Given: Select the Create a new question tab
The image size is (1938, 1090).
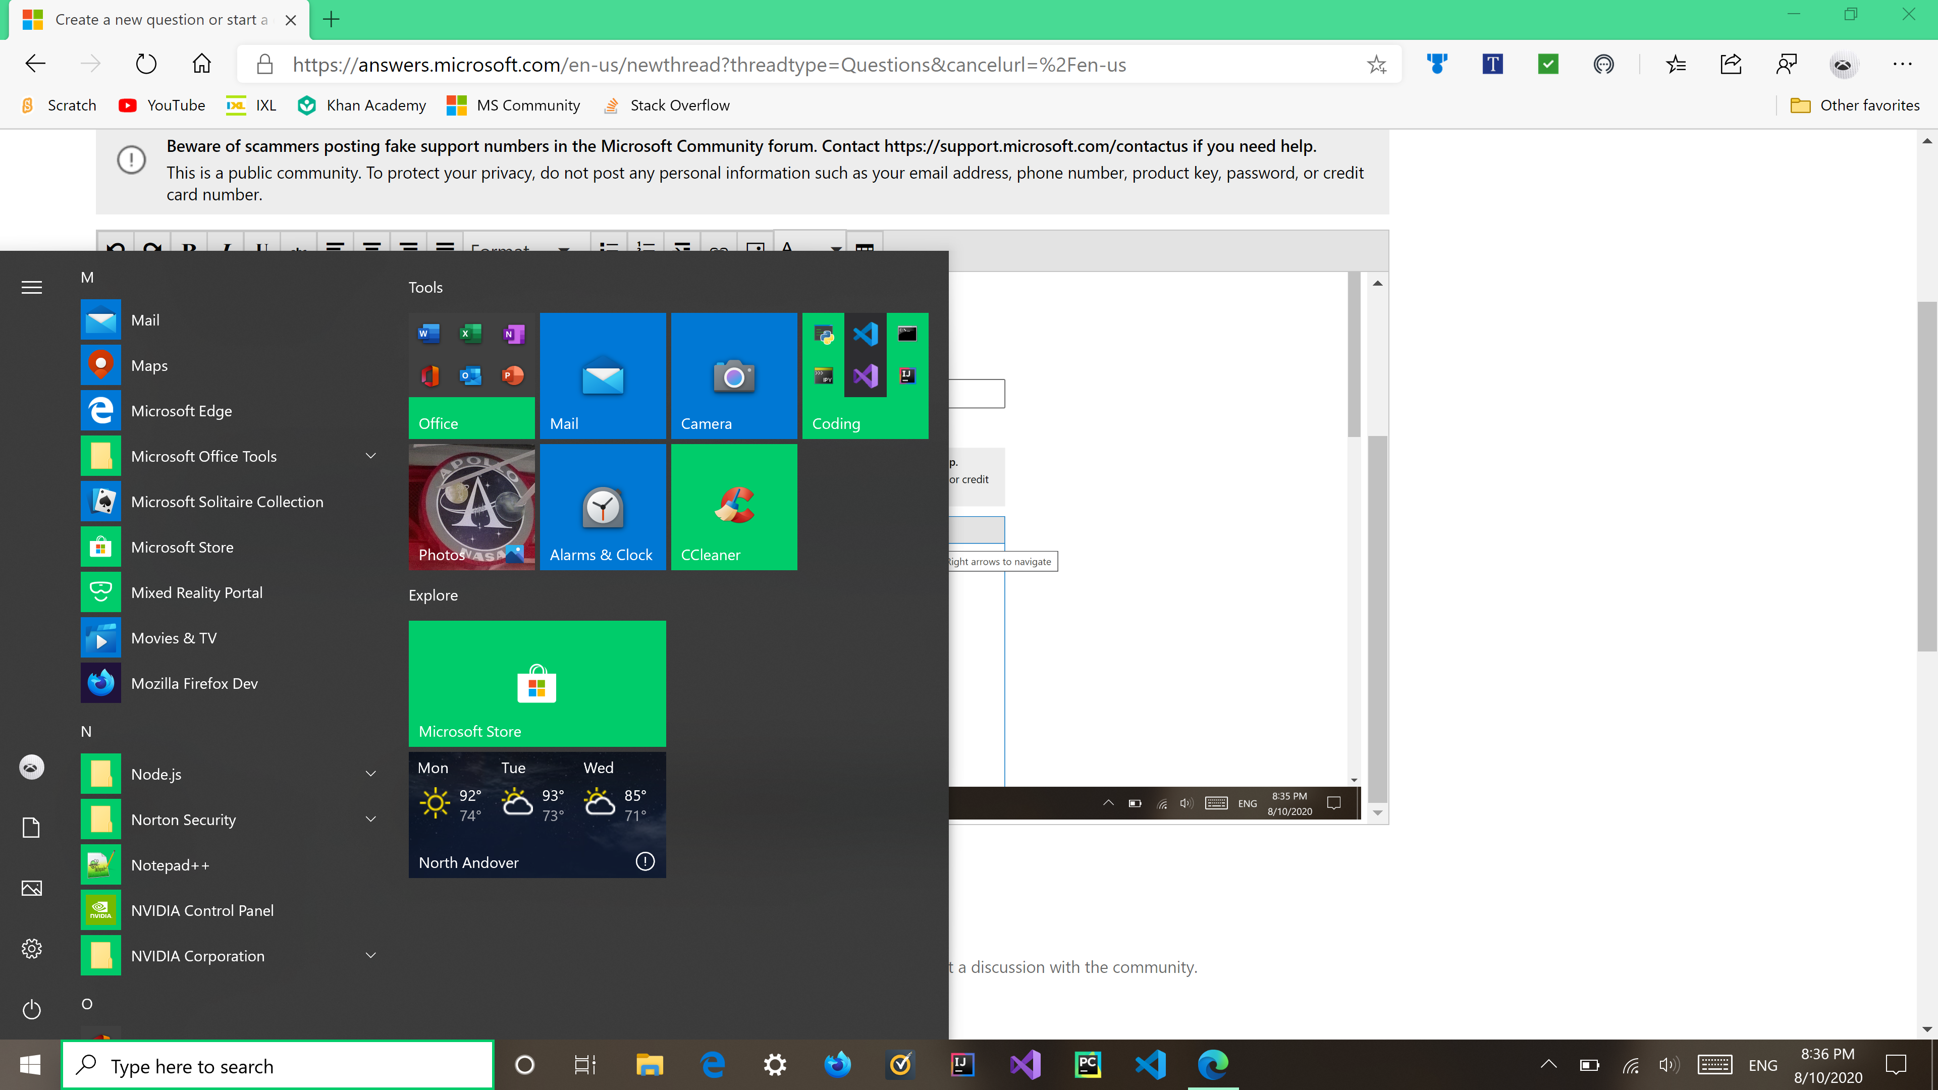Looking at the screenshot, I should click(159, 20).
